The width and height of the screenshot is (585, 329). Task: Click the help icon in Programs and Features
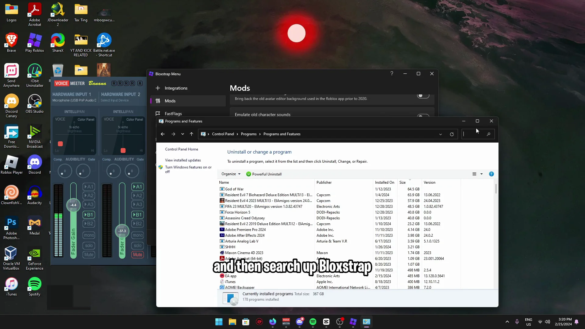coord(491,174)
